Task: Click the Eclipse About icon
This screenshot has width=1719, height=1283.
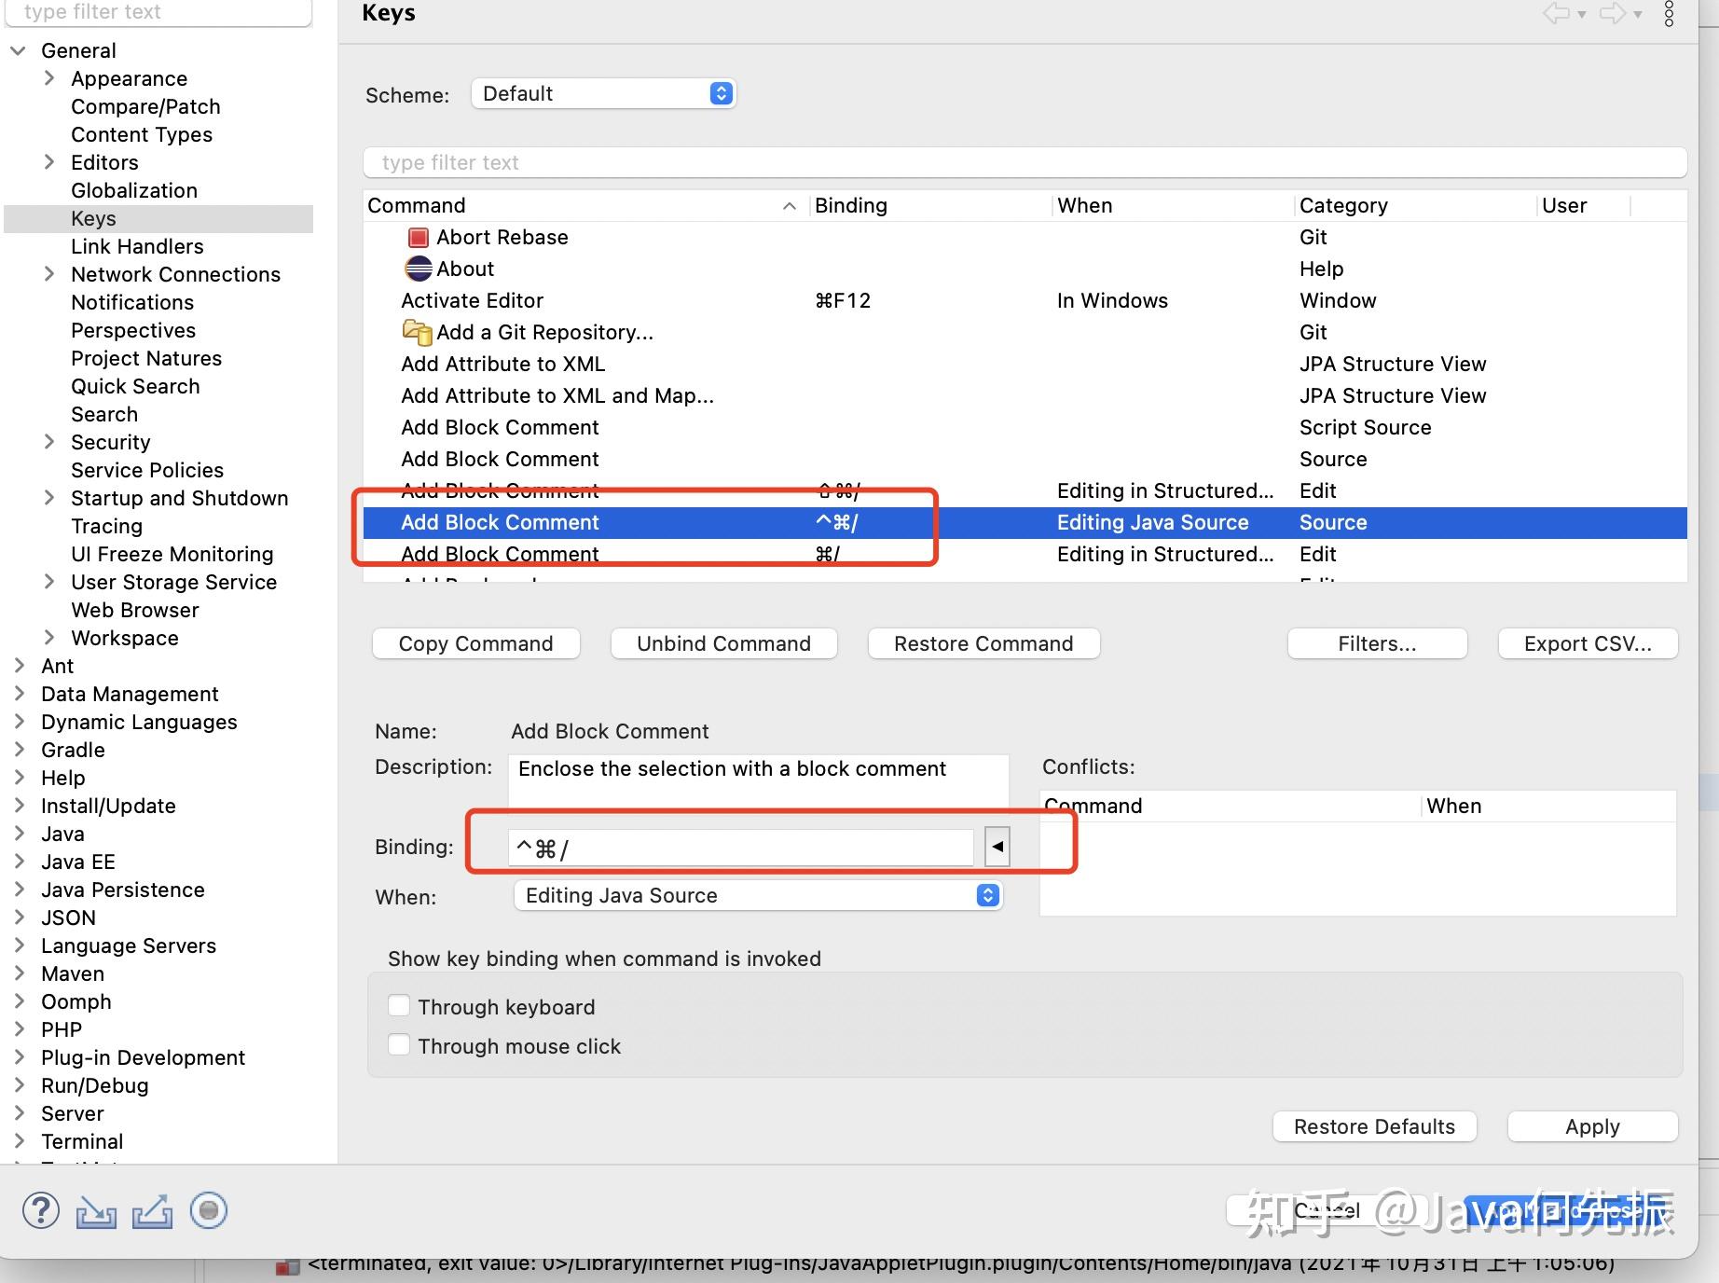Action: (x=419, y=269)
